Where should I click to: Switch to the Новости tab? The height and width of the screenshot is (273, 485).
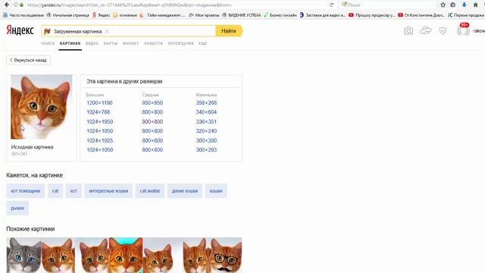(x=153, y=43)
